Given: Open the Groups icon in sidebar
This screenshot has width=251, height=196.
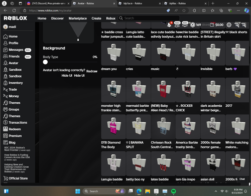Looking at the screenshot, I should click(x=6, y=109).
